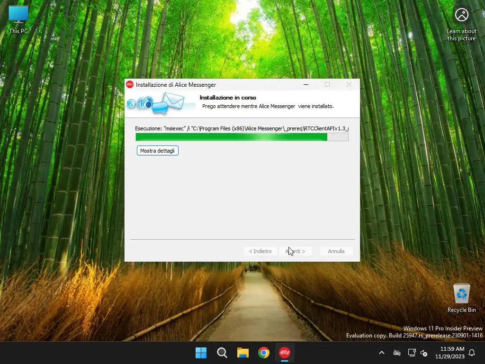The image size is (485, 364).
Task: Expand the hidden system tray icons
Action: coord(382,353)
